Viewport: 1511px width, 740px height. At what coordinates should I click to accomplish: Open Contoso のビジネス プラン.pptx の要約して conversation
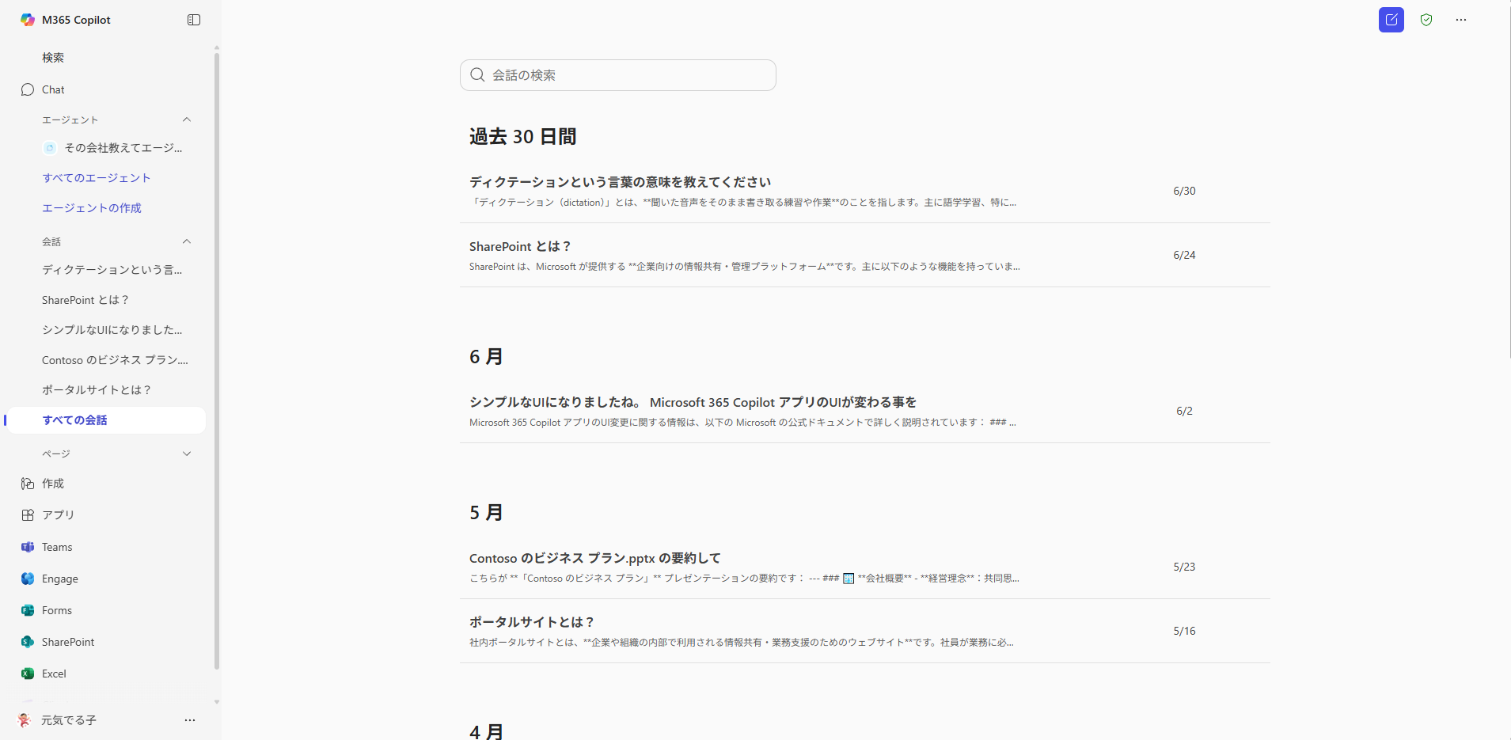pos(865,567)
